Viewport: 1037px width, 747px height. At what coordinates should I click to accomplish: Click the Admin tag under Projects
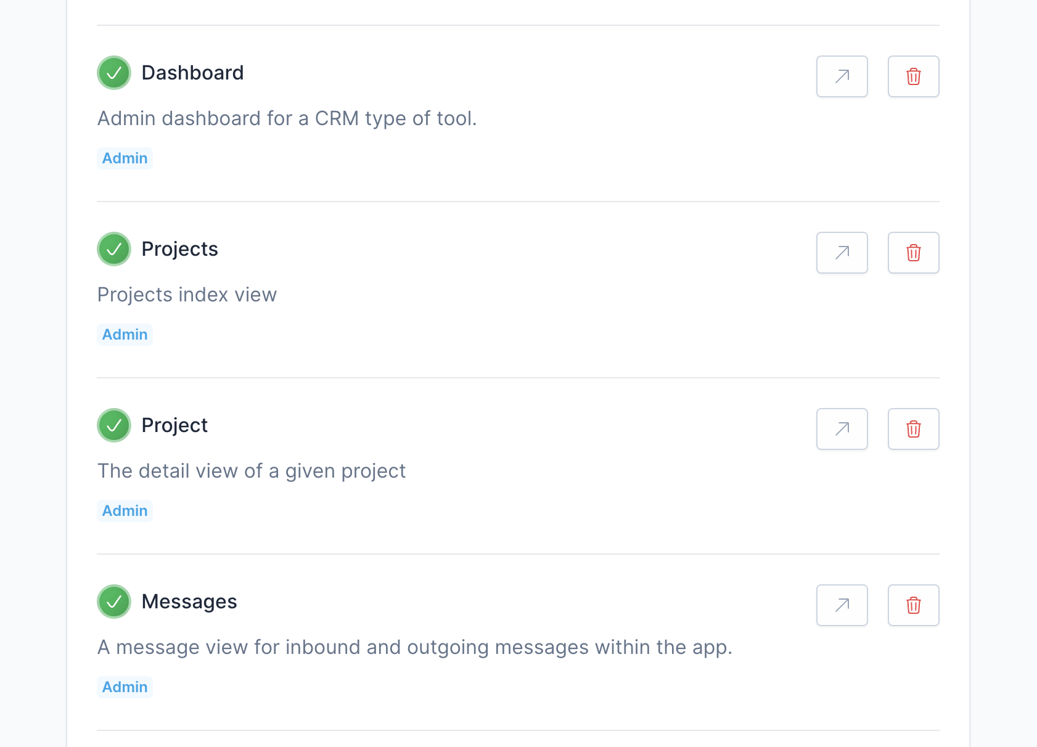click(125, 335)
